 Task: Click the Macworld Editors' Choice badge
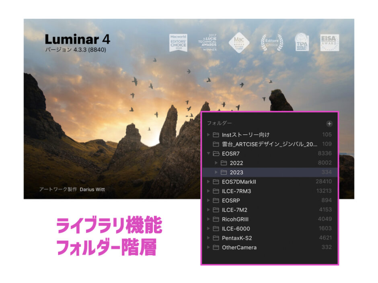point(178,43)
